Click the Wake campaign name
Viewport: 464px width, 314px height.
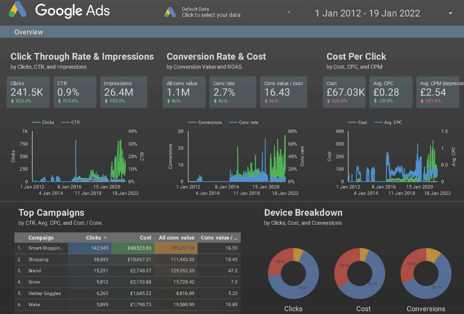click(34, 305)
